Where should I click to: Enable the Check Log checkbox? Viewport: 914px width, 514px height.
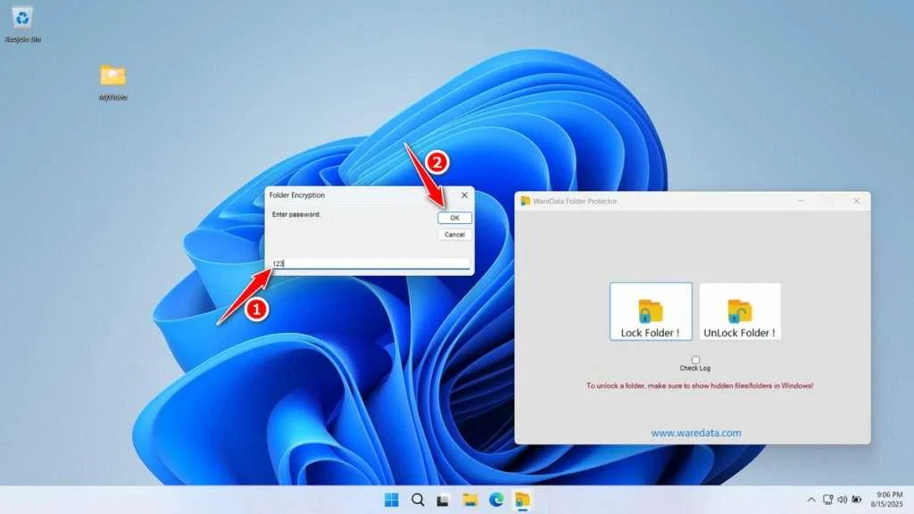tap(694, 359)
